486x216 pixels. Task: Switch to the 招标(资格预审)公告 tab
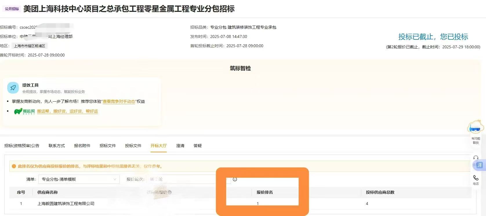(22, 146)
